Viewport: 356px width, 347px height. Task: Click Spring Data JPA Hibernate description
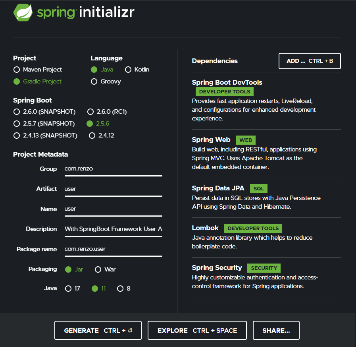point(256,202)
